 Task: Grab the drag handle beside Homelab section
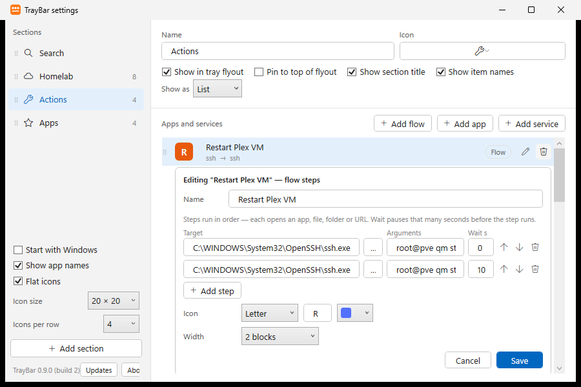tap(16, 77)
